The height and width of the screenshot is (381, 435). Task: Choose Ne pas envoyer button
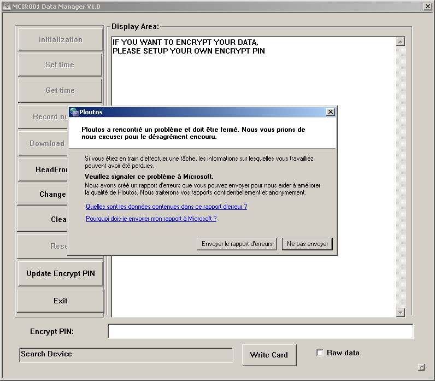pos(307,244)
